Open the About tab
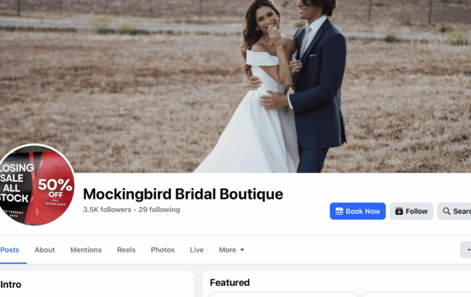This screenshot has height=297, width=471. tap(45, 250)
